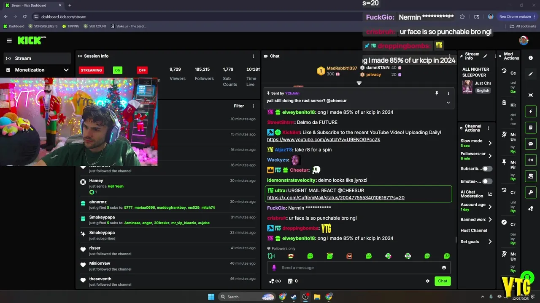Open Dashboard bookmark
Viewport: 540px width, 303px height.
click(x=13, y=26)
